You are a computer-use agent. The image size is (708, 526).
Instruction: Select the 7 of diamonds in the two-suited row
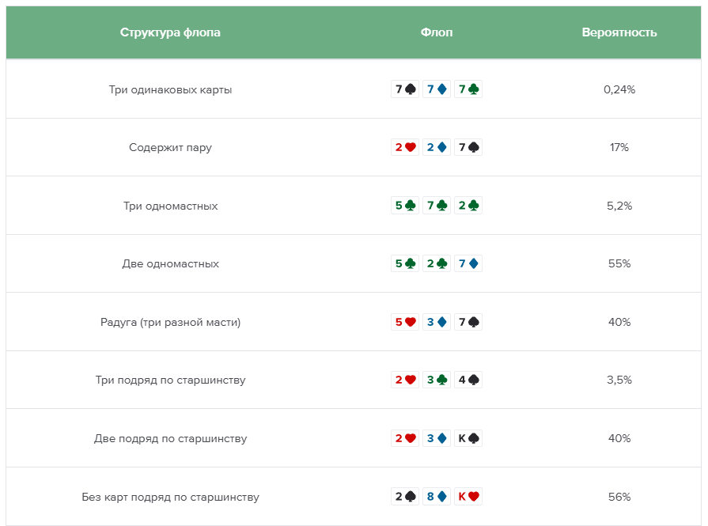pyautogui.click(x=468, y=263)
